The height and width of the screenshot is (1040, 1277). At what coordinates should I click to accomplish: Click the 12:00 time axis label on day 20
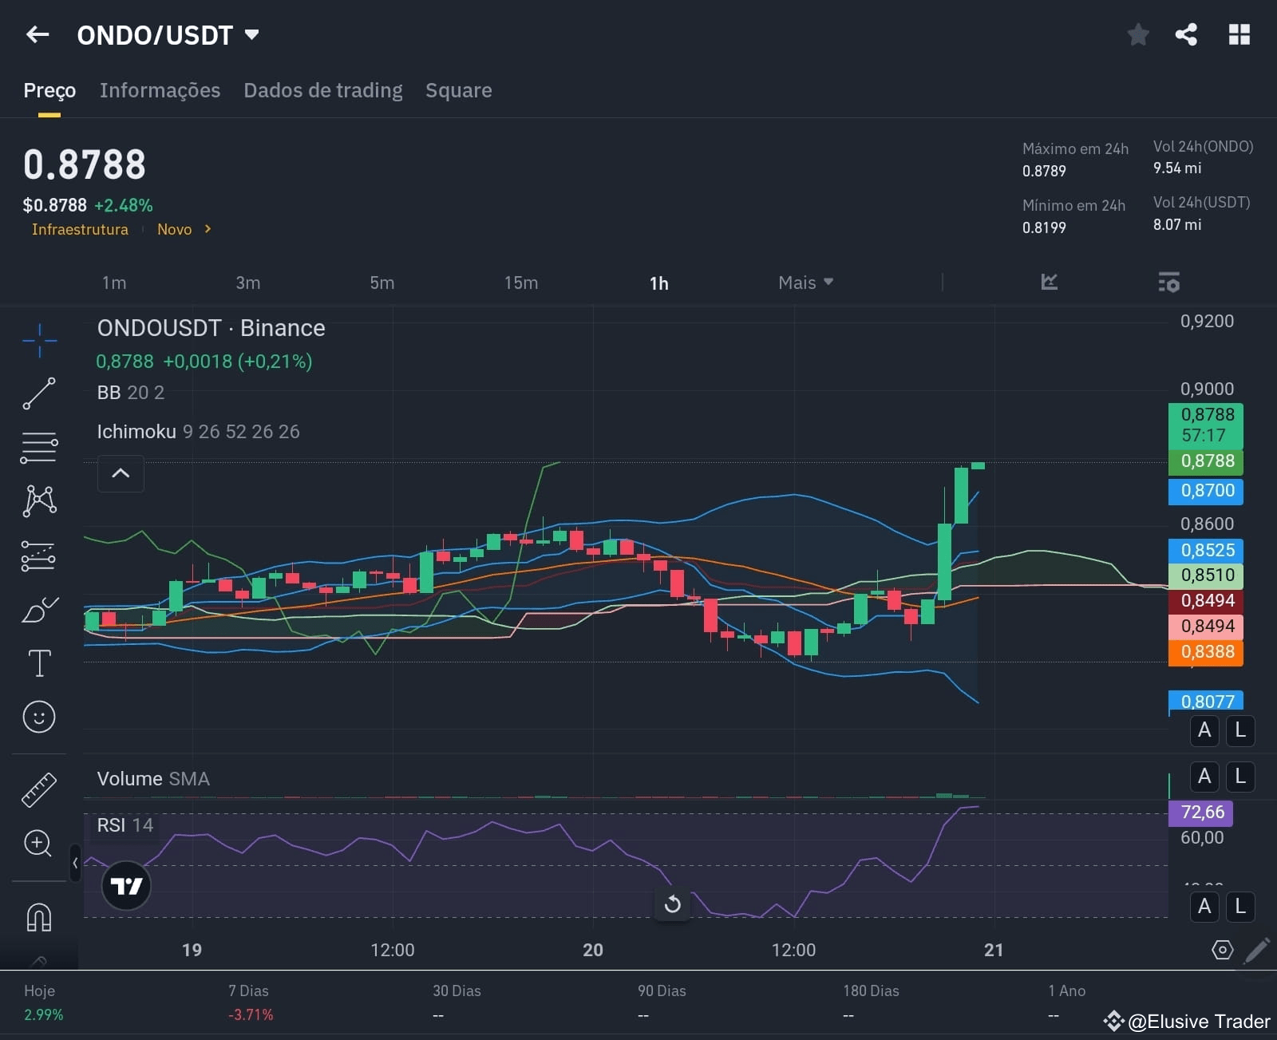793,950
